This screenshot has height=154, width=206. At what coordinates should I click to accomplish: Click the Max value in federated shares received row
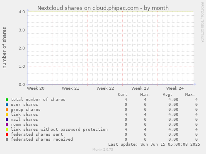pyautogui.click(x=196, y=139)
